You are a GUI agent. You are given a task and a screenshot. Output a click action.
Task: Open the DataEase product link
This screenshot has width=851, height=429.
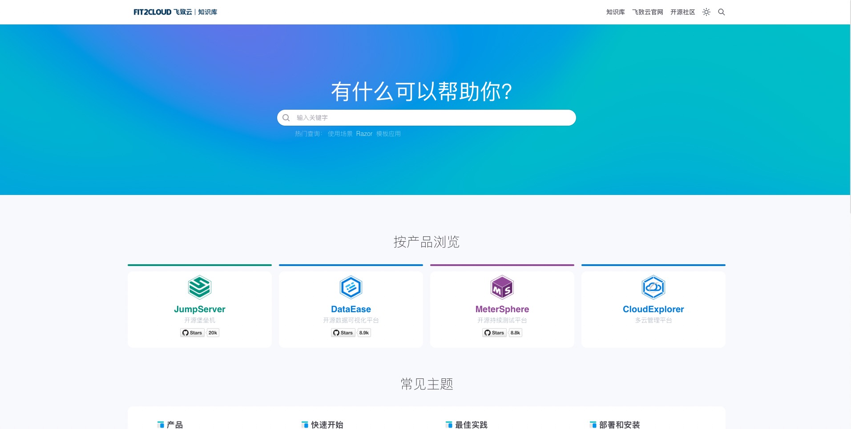pyautogui.click(x=351, y=309)
